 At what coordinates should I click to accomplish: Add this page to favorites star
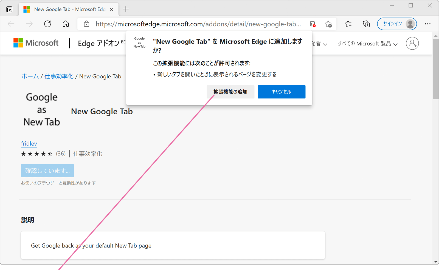[x=328, y=24]
